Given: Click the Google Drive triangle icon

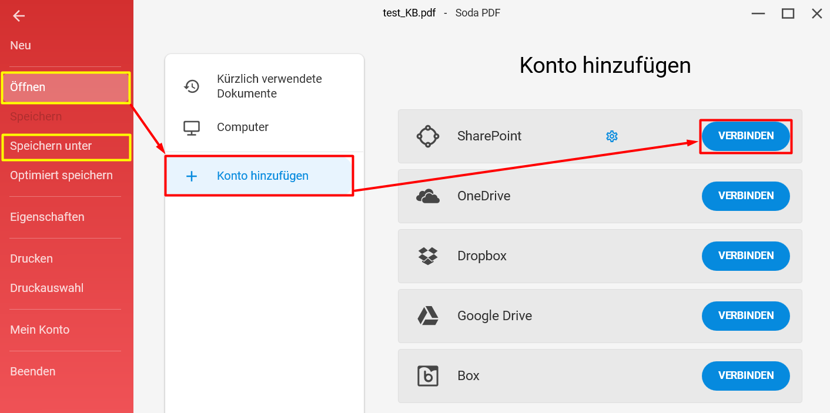Looking at the screenshot, I should coord(428,316).
